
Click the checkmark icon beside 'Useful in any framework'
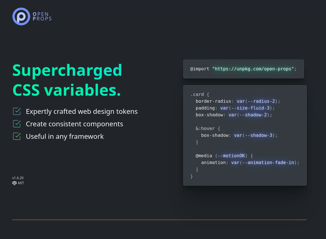click(x=17, y=136)
